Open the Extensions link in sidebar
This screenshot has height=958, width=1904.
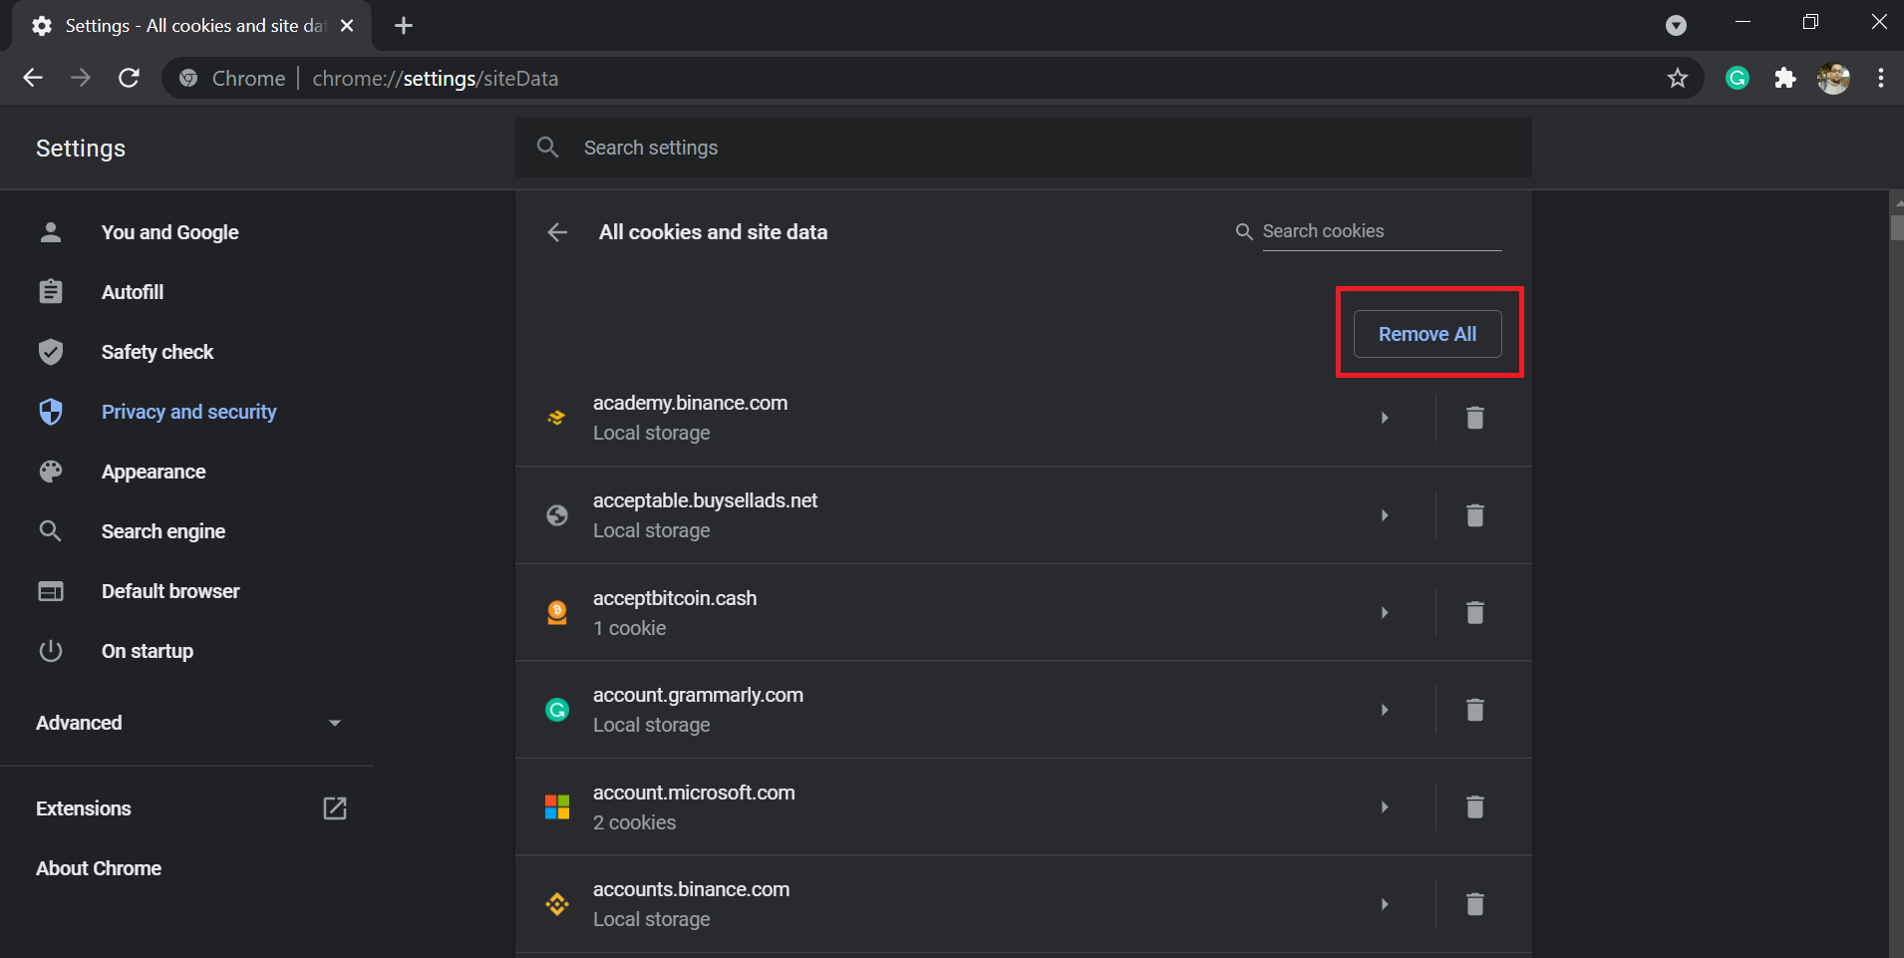point(84,808)
